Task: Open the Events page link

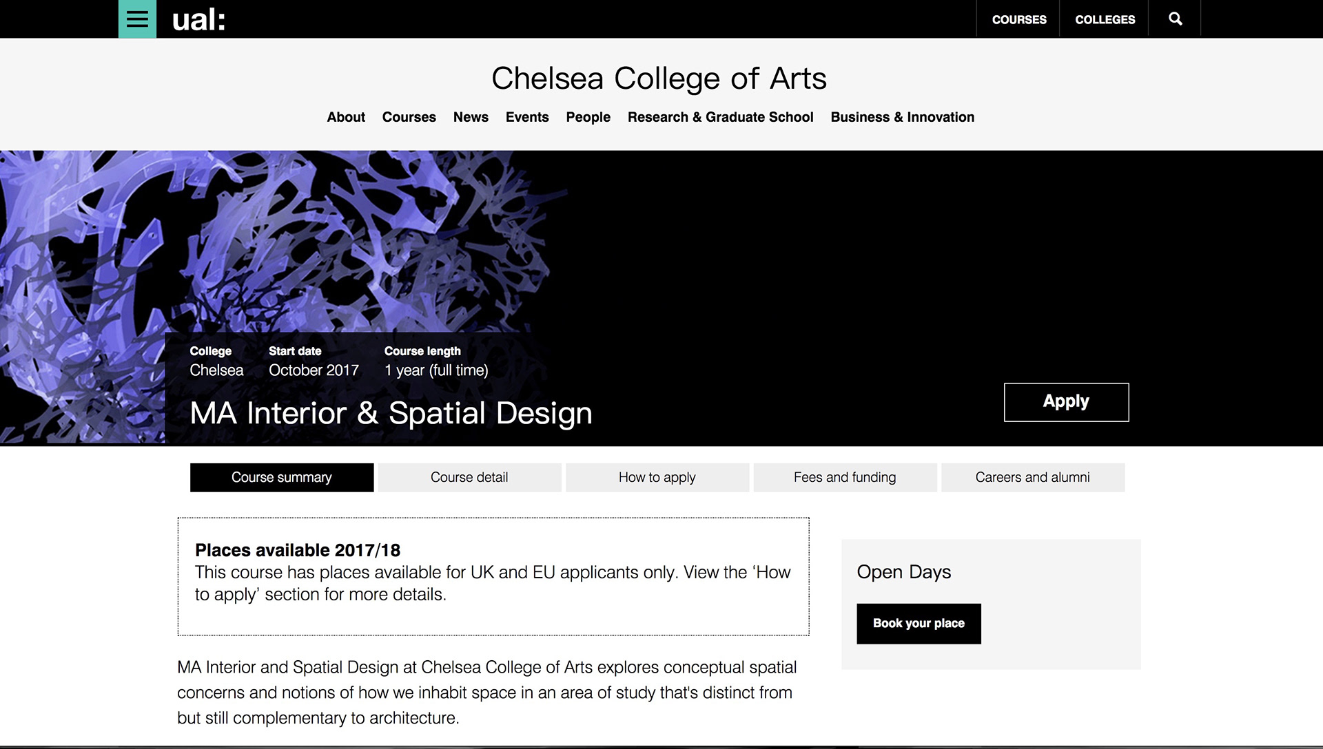Action: [x=527, y=117]
